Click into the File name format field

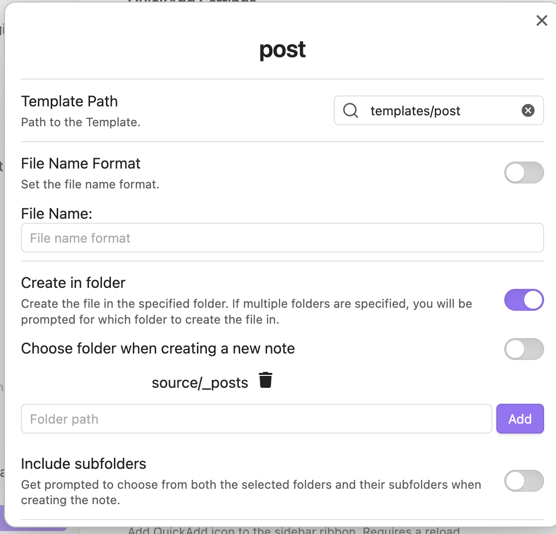(x=282, y=238)
